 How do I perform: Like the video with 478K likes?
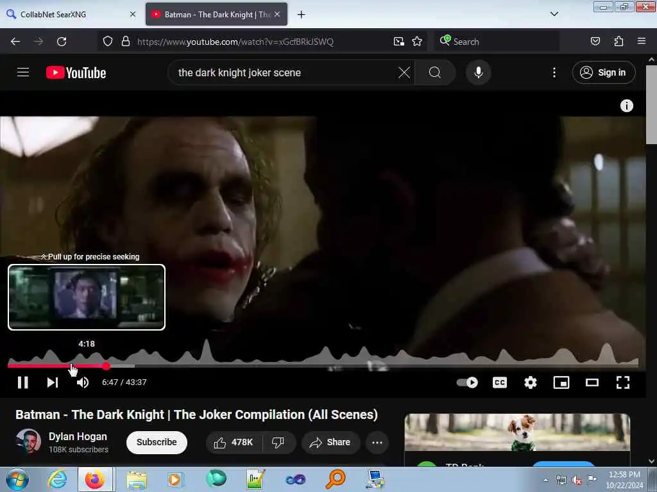click(x=234, y=442)
